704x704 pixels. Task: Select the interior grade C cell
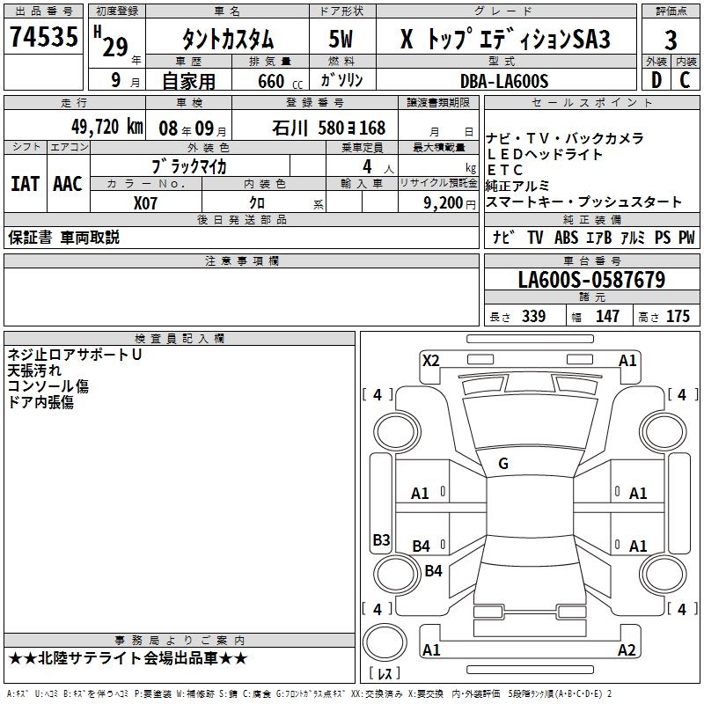[686, 81]
